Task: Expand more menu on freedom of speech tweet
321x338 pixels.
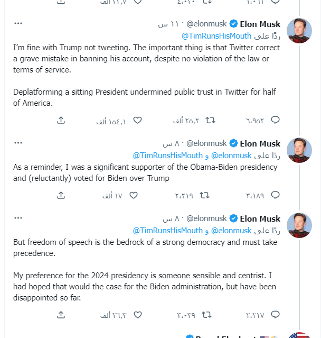Action: (x=18, y=218)
